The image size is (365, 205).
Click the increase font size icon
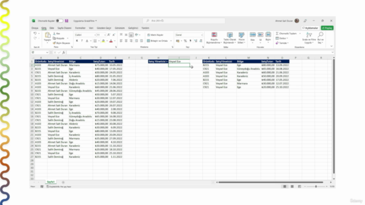tap(109, 35)
